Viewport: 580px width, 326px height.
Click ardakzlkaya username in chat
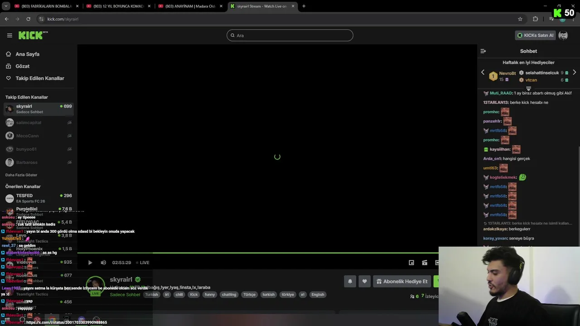(496, 229)
